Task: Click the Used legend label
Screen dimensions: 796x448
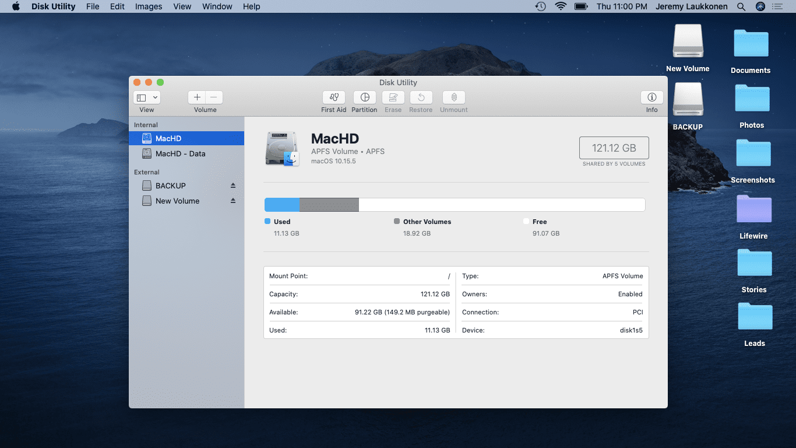Action: 282,222
